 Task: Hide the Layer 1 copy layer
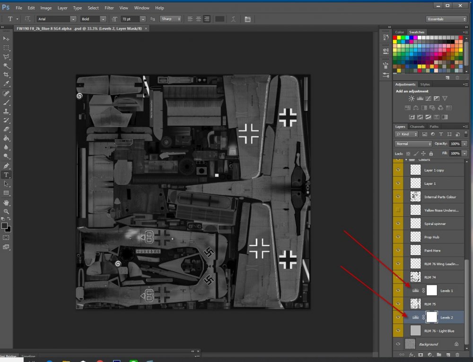pyautogui.click(x=398, y=170)
